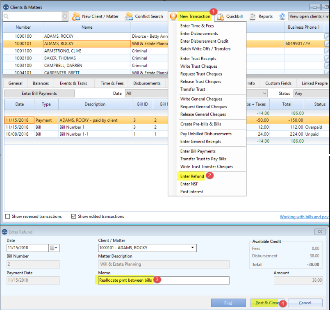
Task: Select the Bill Number 1-1 row
Action: pyautogui.click(x=86, y=134)
